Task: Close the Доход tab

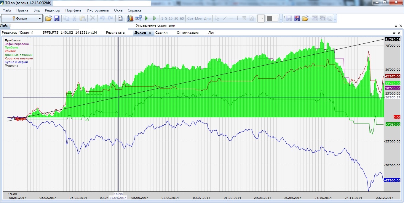Action: 150,33
